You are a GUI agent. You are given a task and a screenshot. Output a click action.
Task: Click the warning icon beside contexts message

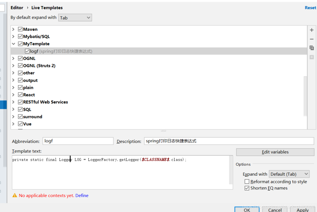point(15,195)
